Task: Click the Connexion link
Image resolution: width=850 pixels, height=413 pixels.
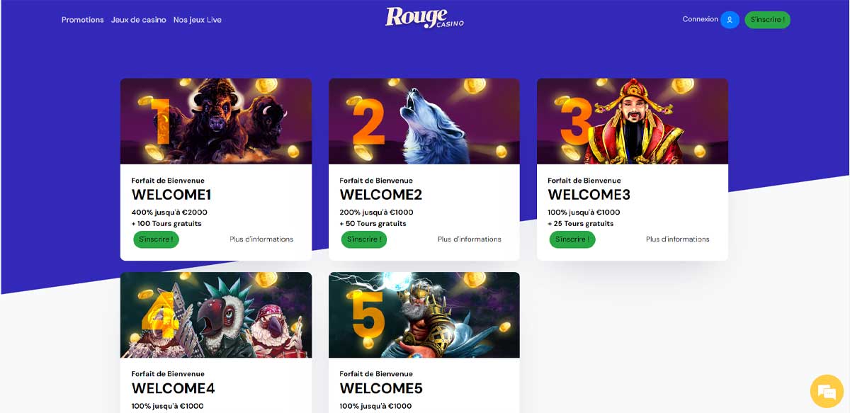Action: (701, 19)
